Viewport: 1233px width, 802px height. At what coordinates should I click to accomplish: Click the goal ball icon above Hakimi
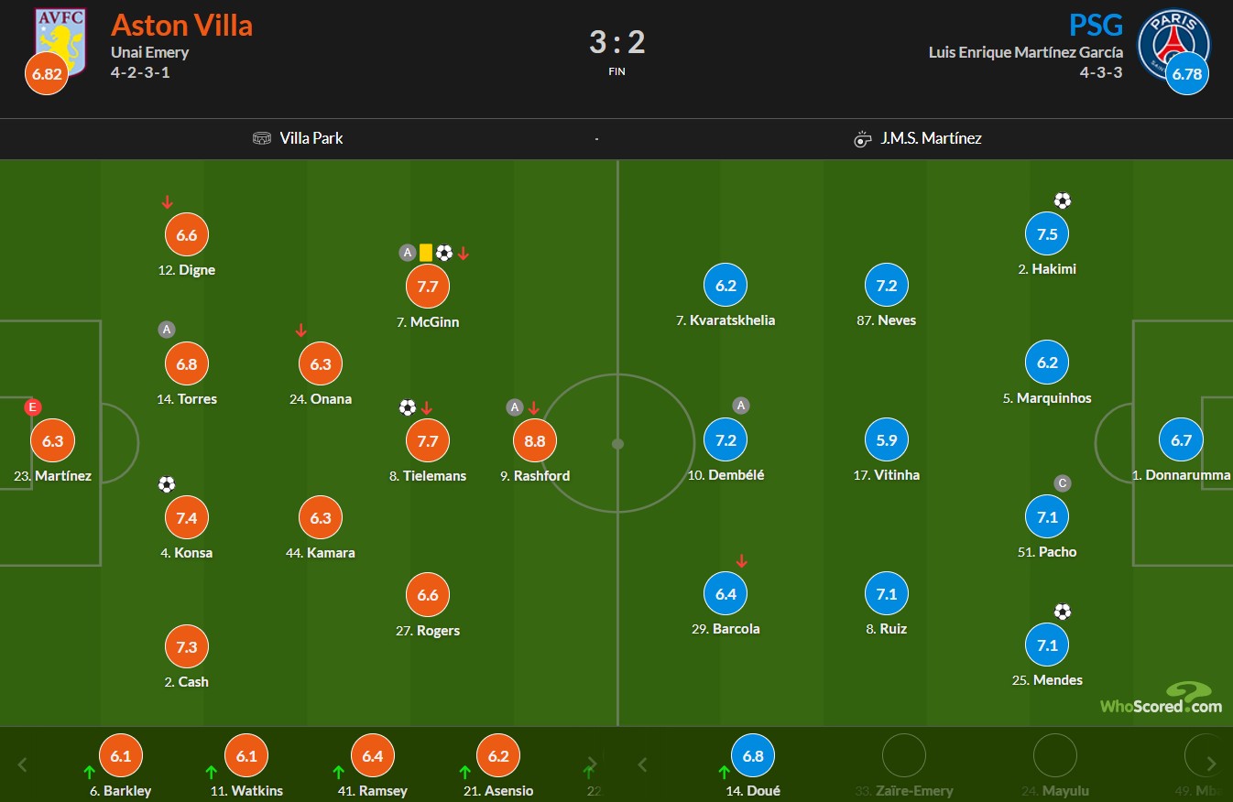(x=1062, y=200)
